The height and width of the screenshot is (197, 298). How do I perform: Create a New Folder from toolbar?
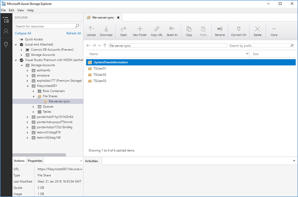click(x=139, y=31)
